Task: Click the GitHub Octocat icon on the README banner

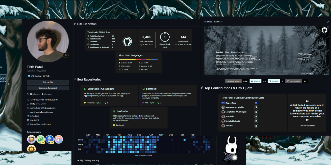Action: pyautogui.click(x=324, y=30)
